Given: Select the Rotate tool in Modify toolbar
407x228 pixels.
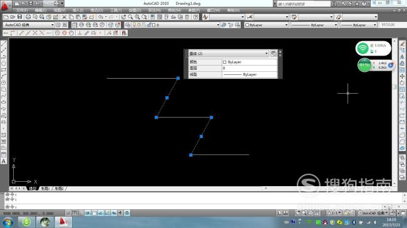Looking at the screenshot, I should [x=403, y=82].
